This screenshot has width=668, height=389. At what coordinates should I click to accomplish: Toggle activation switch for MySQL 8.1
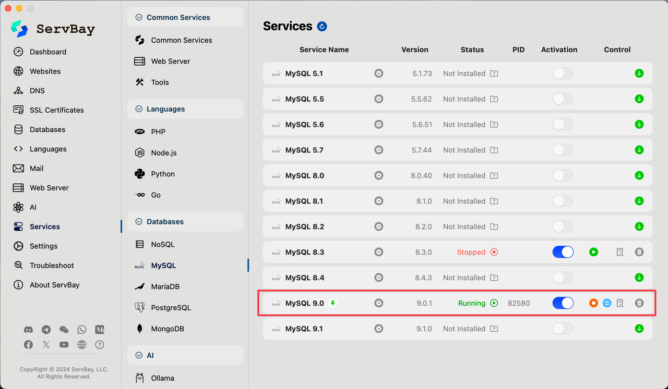[x=563, y=201]
